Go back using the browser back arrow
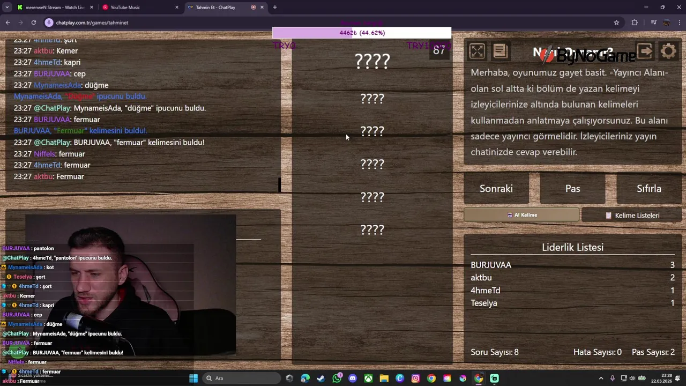Viewport: 686px width, 386px height. [x=8, y=23]
